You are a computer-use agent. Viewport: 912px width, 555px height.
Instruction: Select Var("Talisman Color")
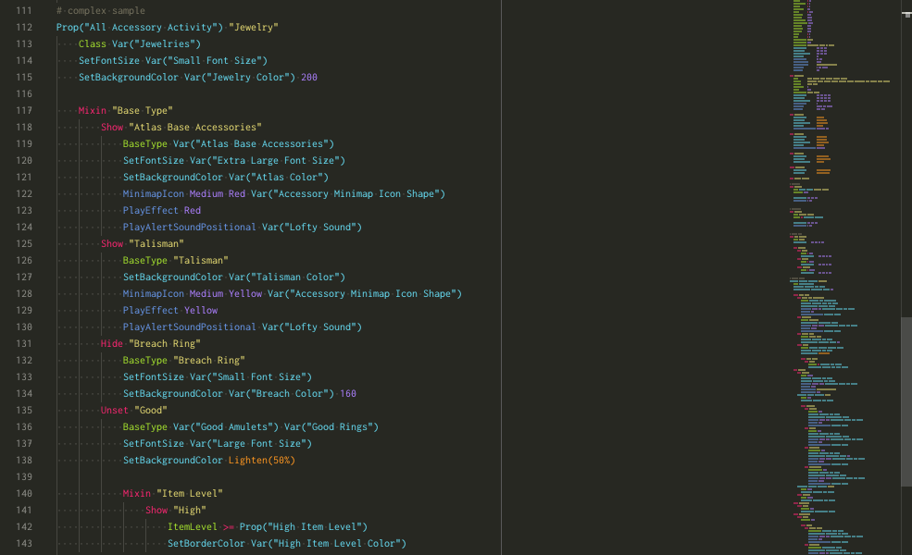[287, 277]
